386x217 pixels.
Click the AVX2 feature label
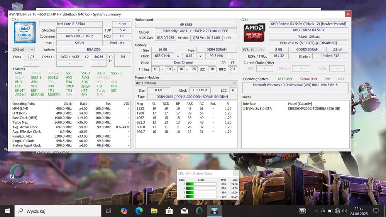pos(85,77)
